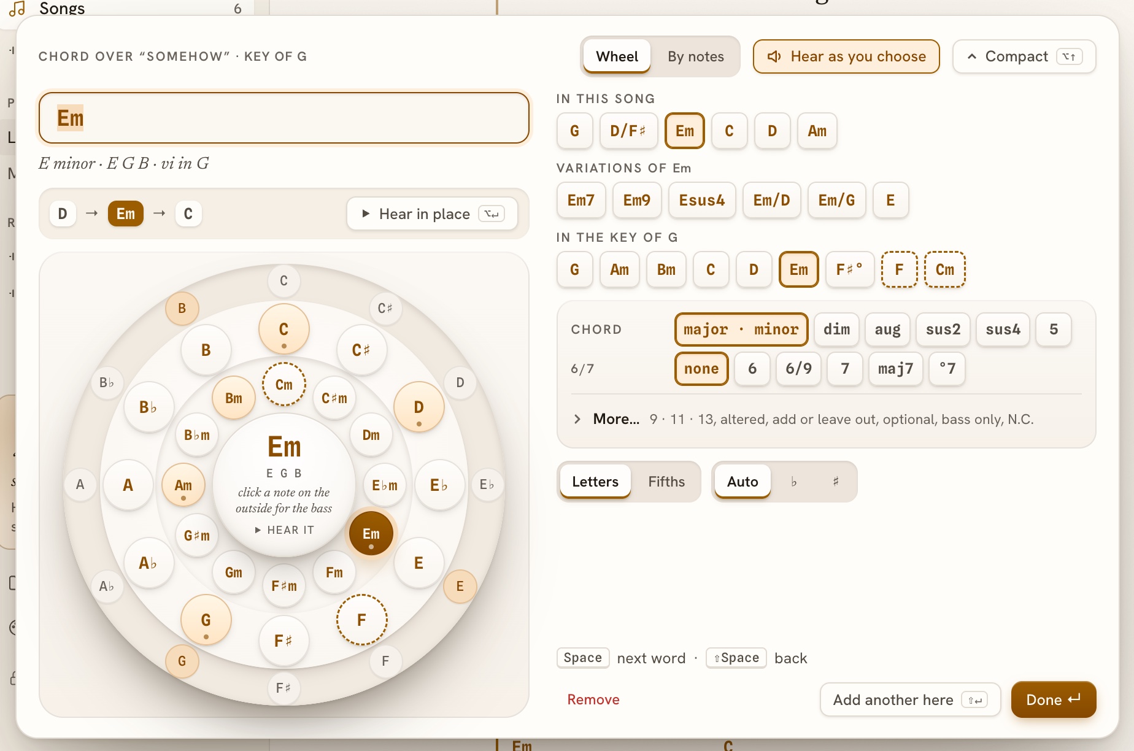
Task: Choose E♭m on the chord wheel
Action: 385,485
